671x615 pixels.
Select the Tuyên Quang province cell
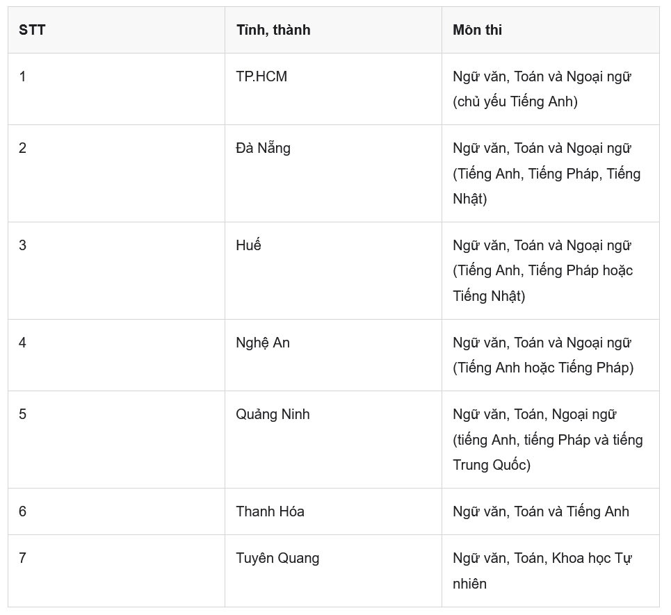[x=277, y=558]
